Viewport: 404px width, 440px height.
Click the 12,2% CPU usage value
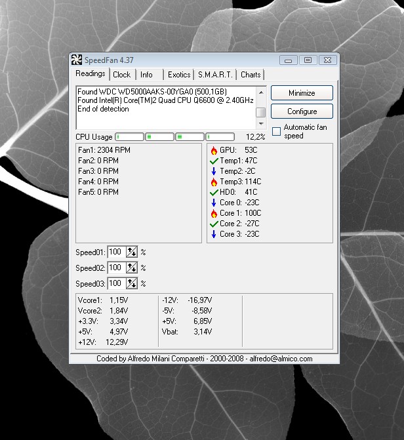click(x=256, y=137)
